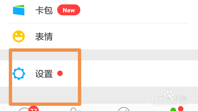Screen dimensions: 198x111
Task: Open the yellow smiley 表情 icon
Action: 19,36
